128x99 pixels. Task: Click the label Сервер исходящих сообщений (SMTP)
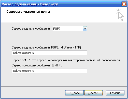click(37, 65)
